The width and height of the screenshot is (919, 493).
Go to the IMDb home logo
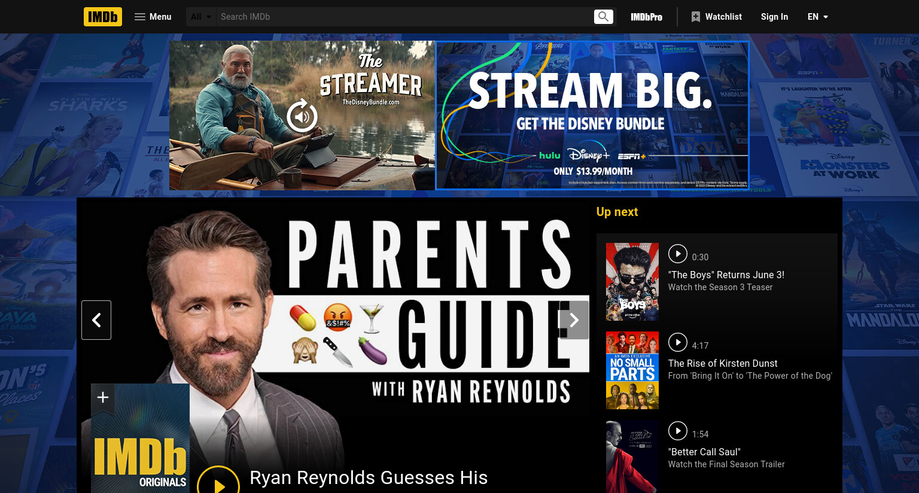tap(103, 17)
